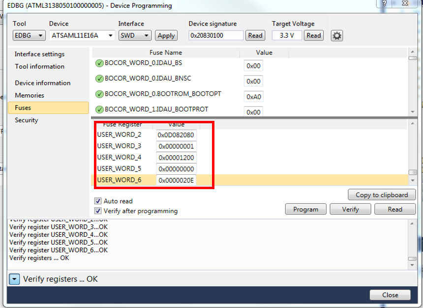Image resolution: width=423 pixels, height=308 pixels.
Task: Click the Verify button
Action: coord(350,209)
